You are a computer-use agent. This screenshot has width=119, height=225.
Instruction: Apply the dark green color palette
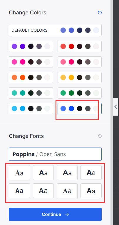(x=80, y=93)
